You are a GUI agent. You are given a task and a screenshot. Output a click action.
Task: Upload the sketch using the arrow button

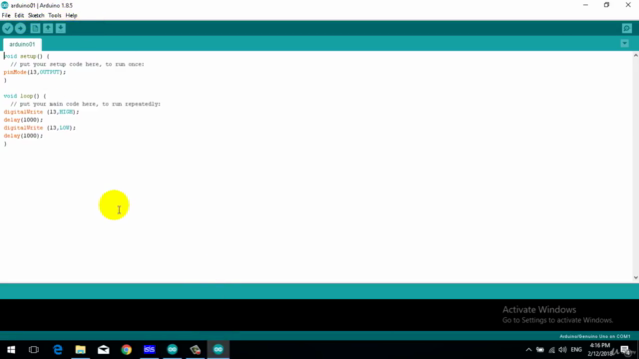(20, 29)
